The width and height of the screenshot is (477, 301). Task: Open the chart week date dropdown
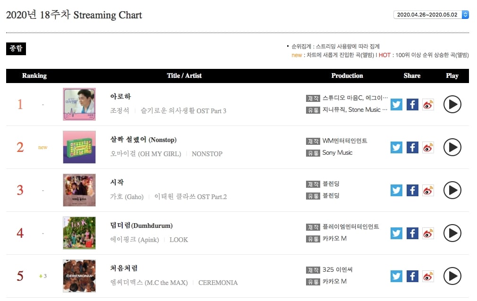431,15
